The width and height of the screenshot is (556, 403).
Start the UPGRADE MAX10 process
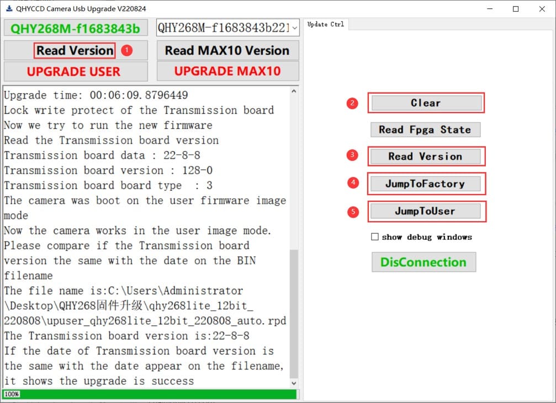pyautogui.click(x=227, y=71)
